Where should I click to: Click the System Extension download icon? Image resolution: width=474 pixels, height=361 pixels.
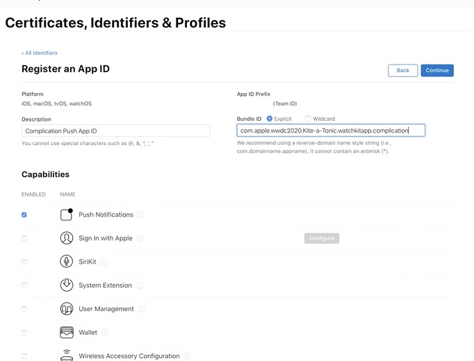[x=67, y=285]
